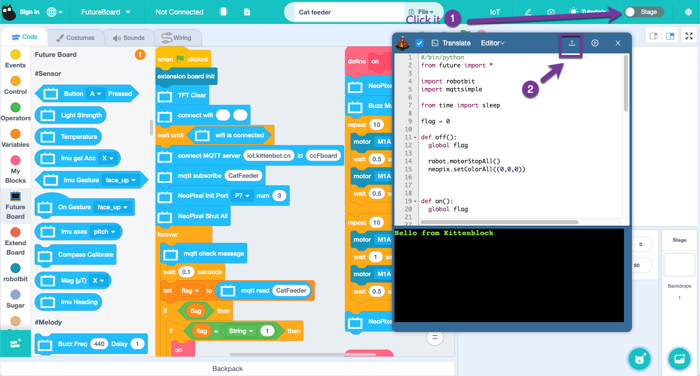Switch to the large stage layout icon

pyautogui.click(x=670, y=36)
